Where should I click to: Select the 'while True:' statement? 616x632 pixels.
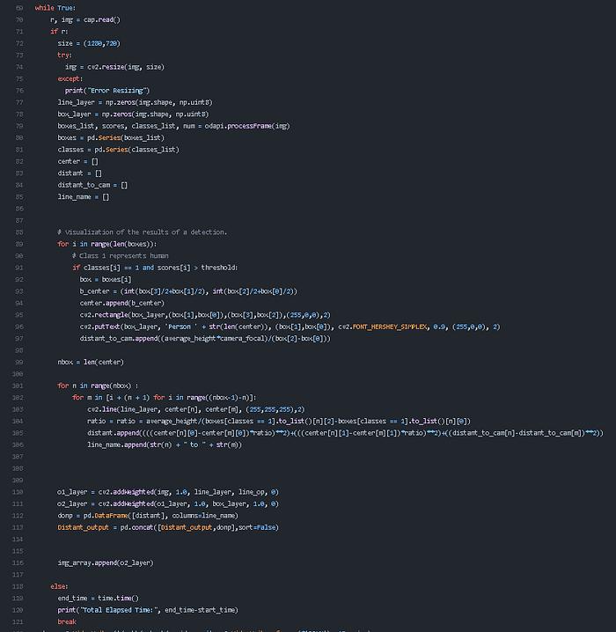tap(55, 8)
